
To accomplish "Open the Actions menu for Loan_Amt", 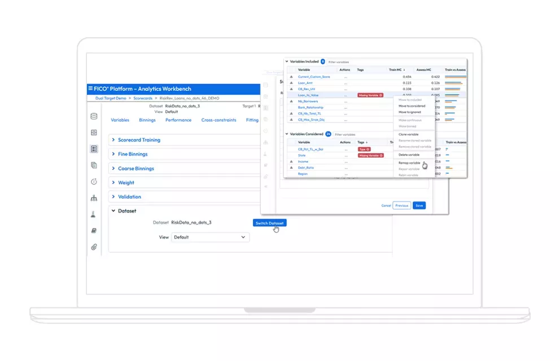I will [345, 82].
